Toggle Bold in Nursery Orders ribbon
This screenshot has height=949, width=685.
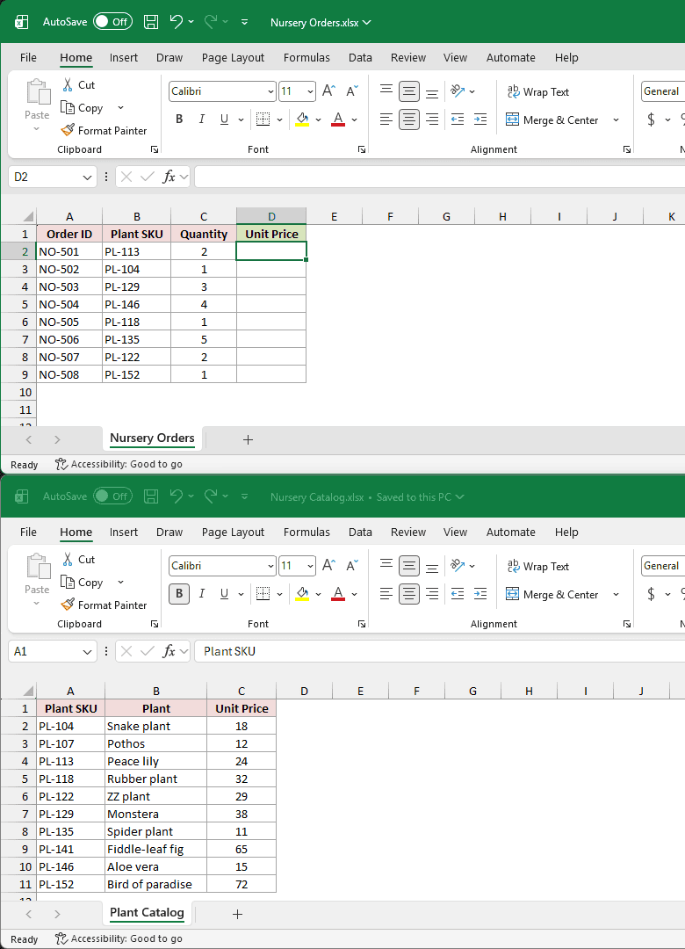(x=179, y=120)
